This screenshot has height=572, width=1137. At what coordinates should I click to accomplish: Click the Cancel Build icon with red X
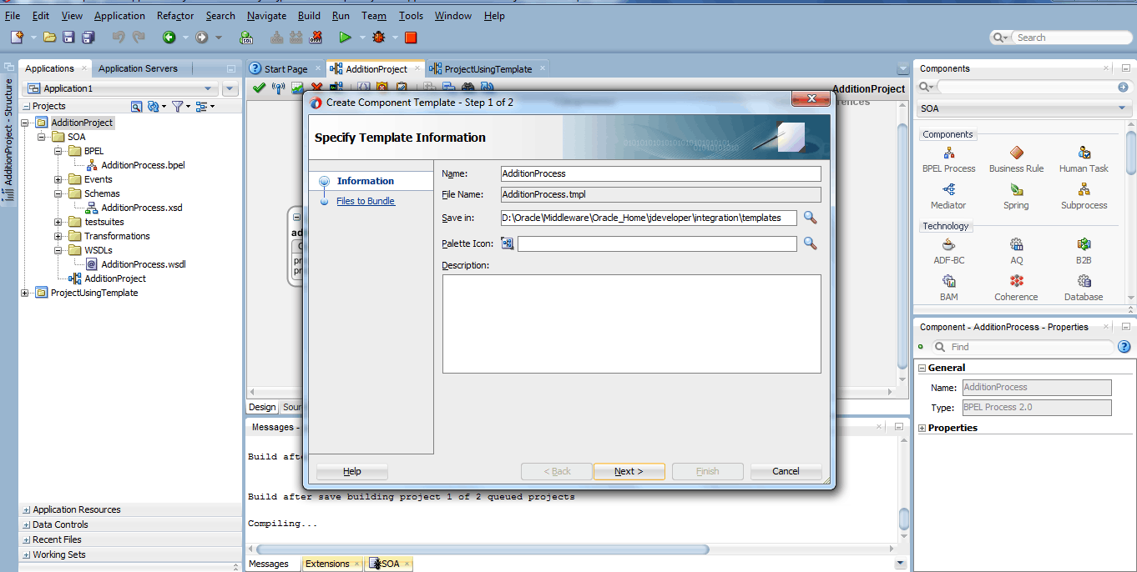(x=316, y=38)
